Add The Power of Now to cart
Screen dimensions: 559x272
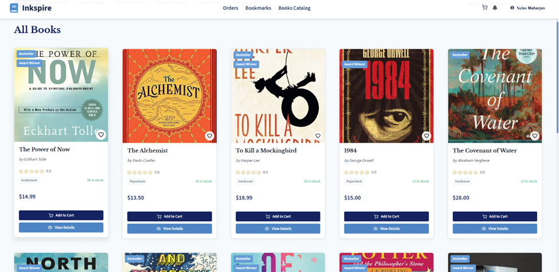click(61, 215)
